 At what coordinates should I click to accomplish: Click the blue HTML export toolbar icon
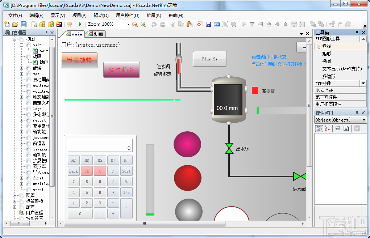coord(217,24)
